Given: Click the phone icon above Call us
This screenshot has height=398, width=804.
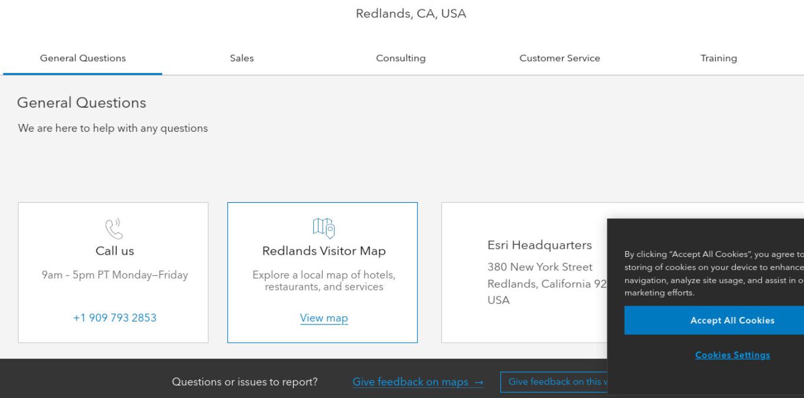Looking at the screenshot, I should (113, 228).
